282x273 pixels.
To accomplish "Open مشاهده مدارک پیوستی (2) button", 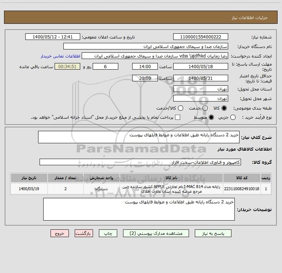I will tap(156, 233).
